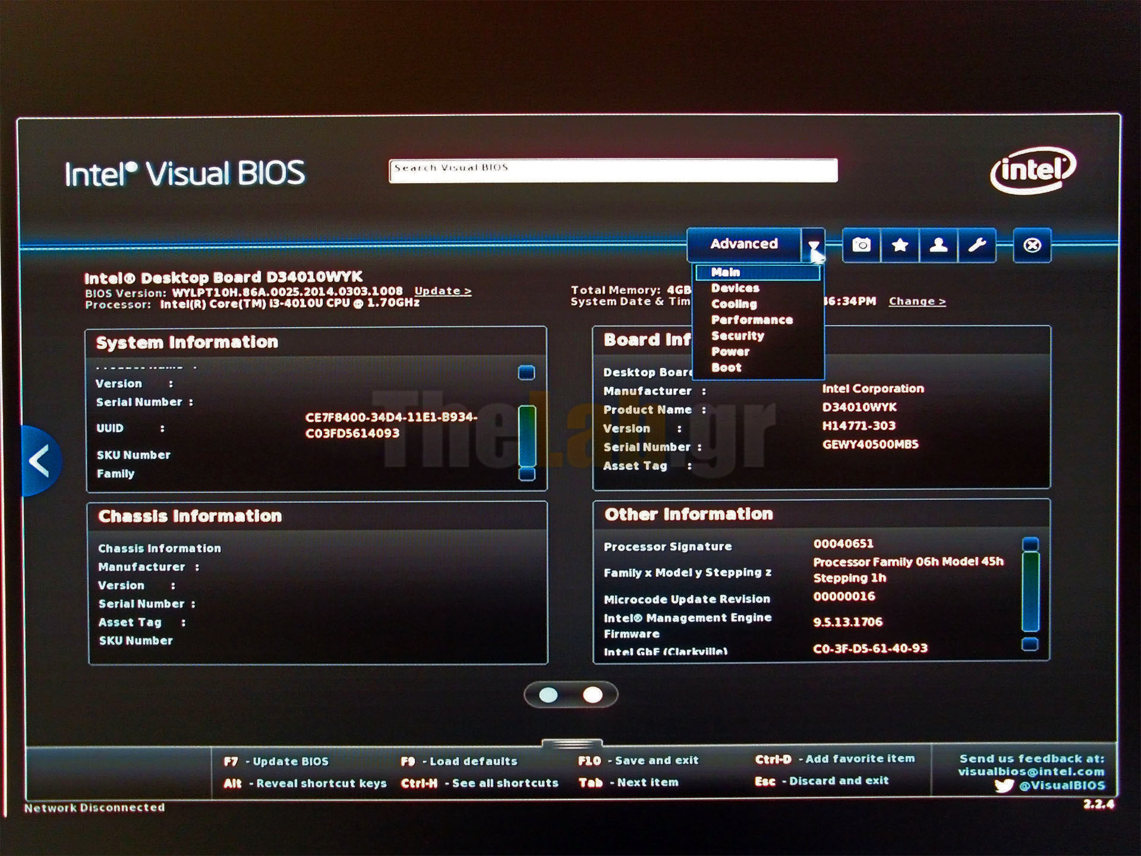
Task: Open Performance from the Advanced menu
Action: coord(752,320)
